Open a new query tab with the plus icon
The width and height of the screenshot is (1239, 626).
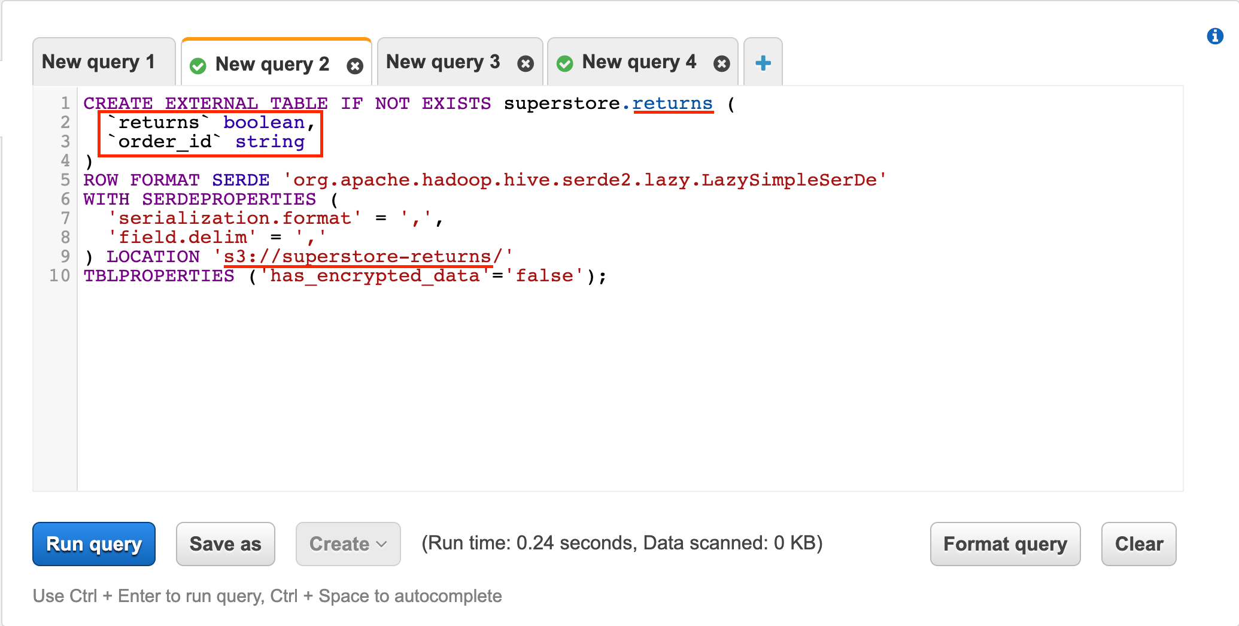coord(763,62)
